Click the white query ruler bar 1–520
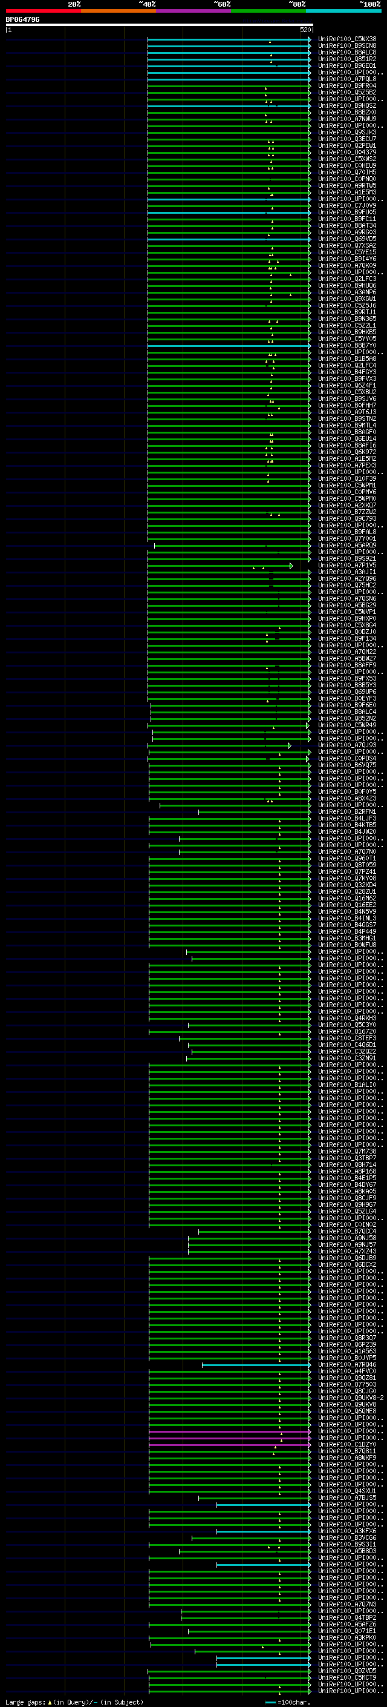Image resolution: width=387 pixels, height=1707 pixels. pyautogui.click(x=160, y=25)
